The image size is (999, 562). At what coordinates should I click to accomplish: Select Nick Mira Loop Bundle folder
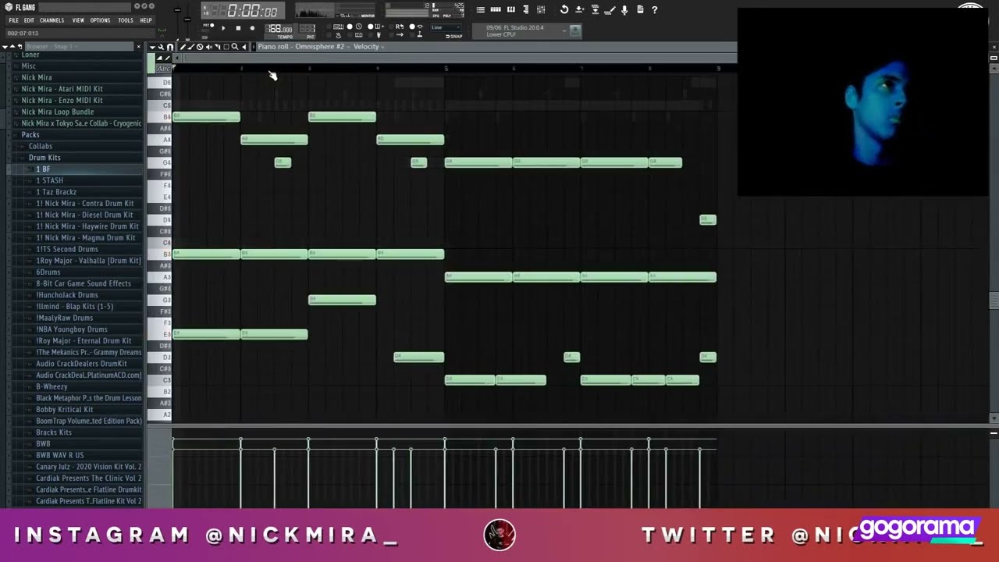[x=58, y=112]
